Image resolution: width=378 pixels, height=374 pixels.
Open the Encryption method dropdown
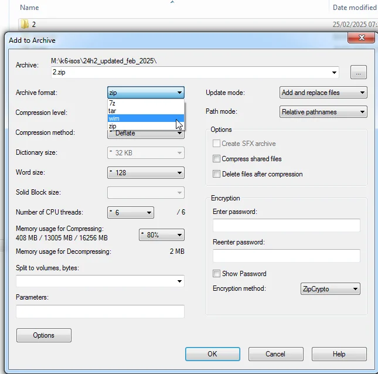(331, 289)
